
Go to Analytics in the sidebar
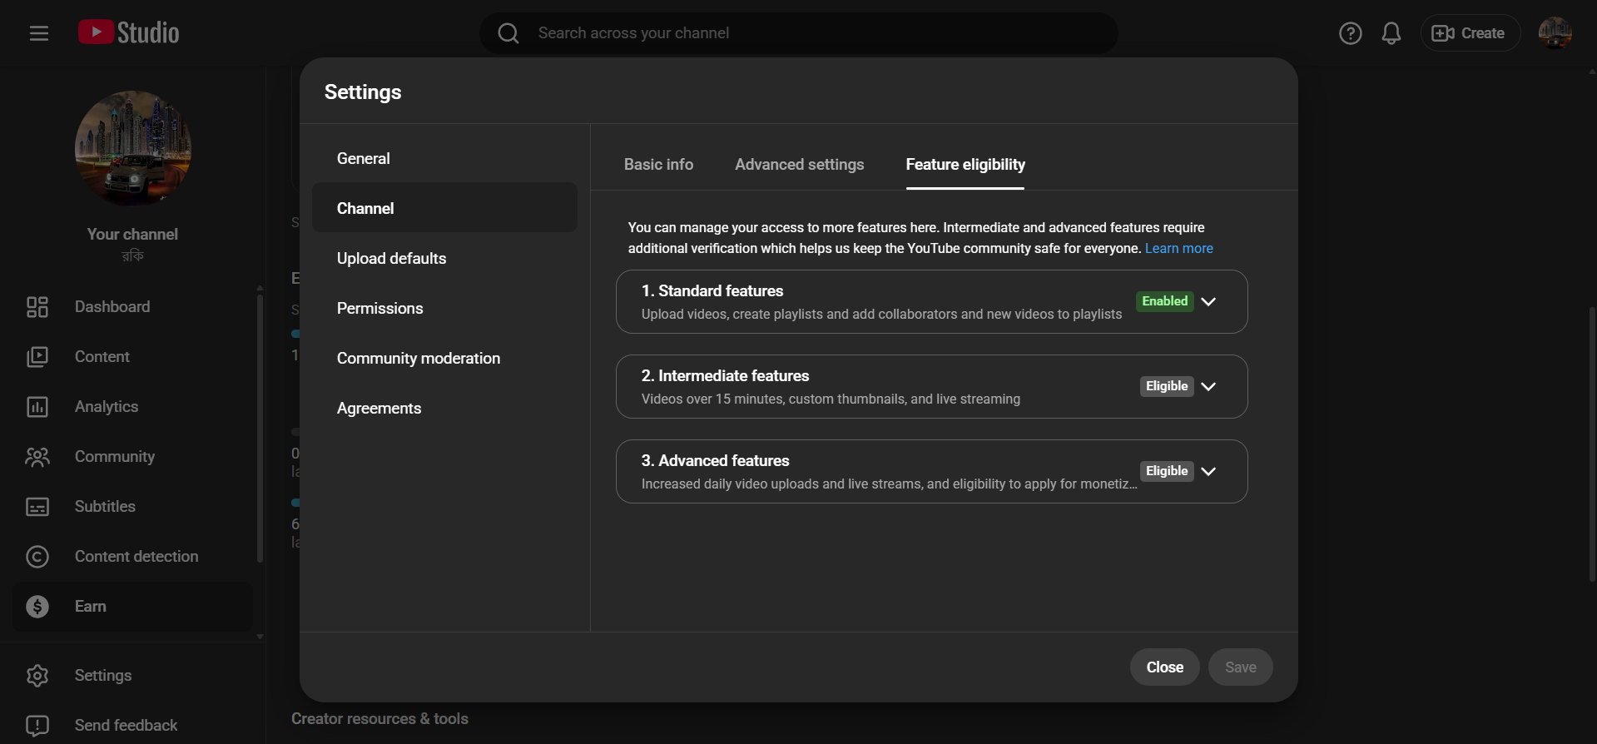106,407
